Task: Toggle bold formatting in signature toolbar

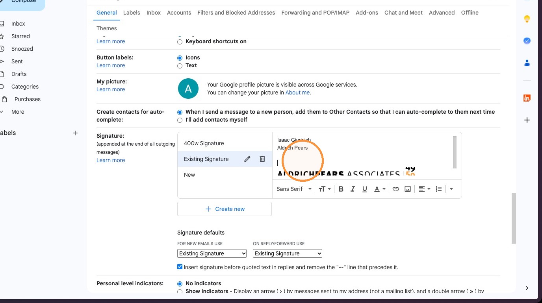Action: 341,189
